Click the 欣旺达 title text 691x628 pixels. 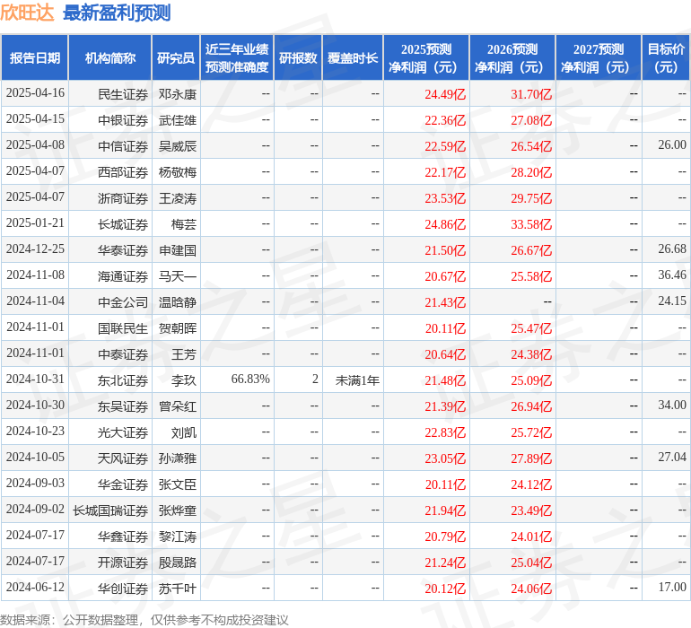point(27,13)
